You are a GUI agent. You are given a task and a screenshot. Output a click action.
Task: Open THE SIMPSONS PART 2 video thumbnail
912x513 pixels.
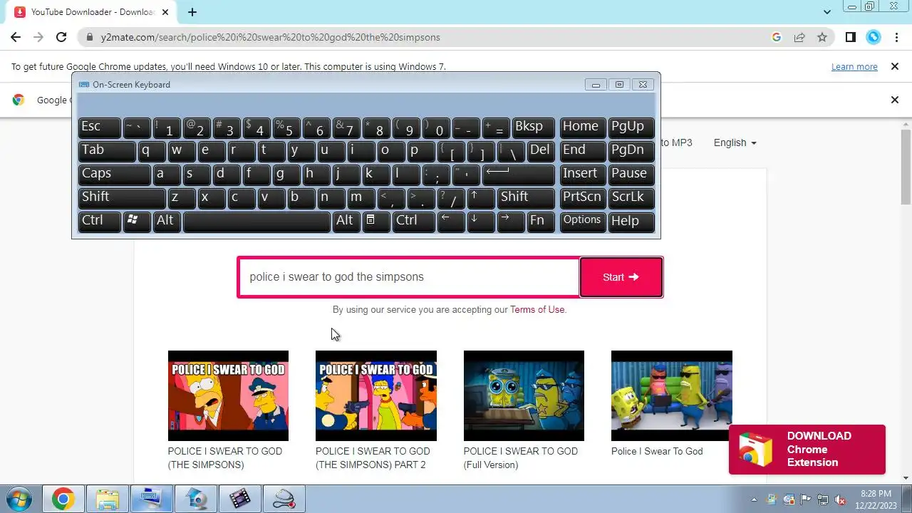tap(376, 395)
